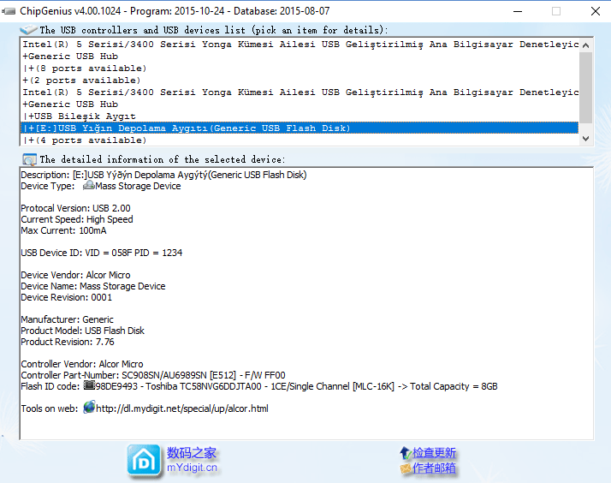The height and width of the screenshot is (483, 611).
Task: Close the ChipGenius window
Action: pos(596,11)
